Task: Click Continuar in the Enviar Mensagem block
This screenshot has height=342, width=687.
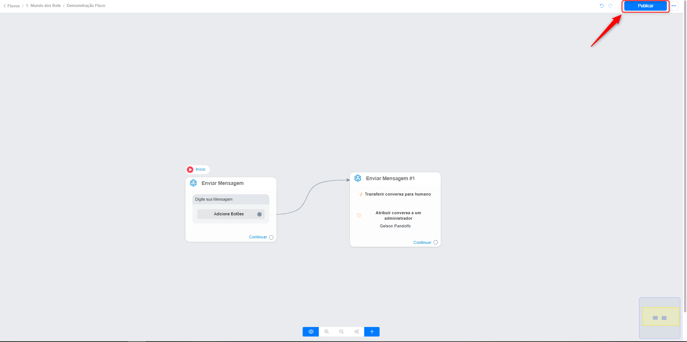Action: point(258,237)
